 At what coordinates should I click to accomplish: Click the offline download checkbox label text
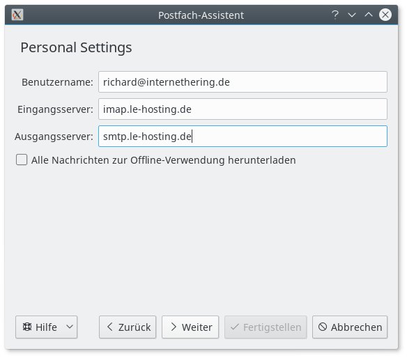click(x=164, y=160)
